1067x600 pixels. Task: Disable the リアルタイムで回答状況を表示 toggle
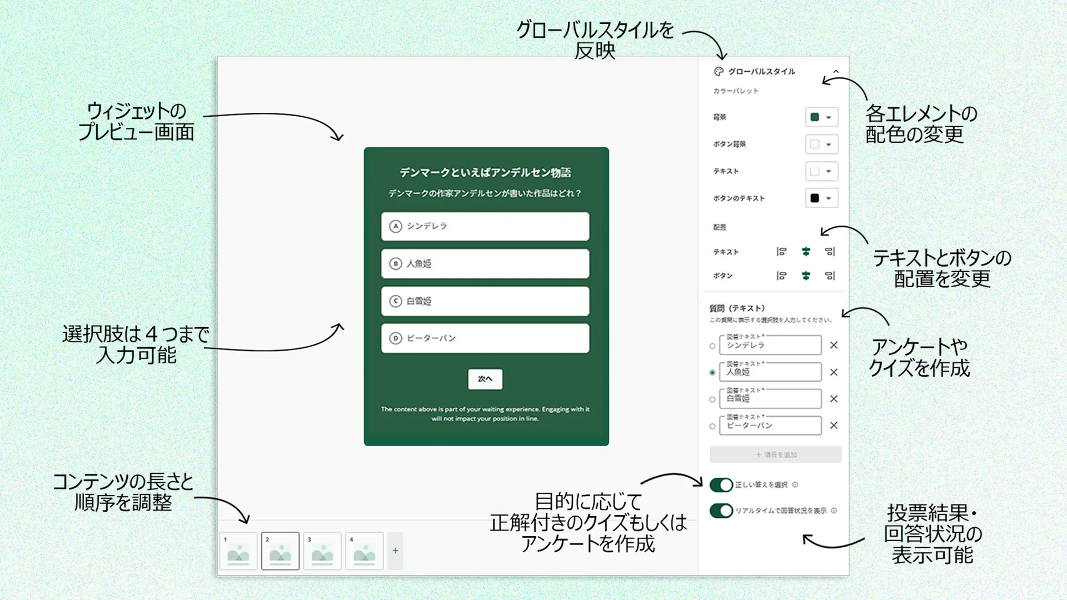coord(721,510)
